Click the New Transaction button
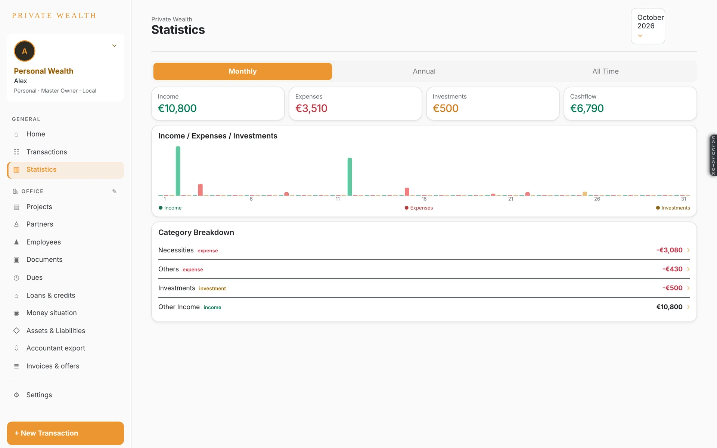Image resolution: width=717 pixels, height=448 pixels. (65, 433)
